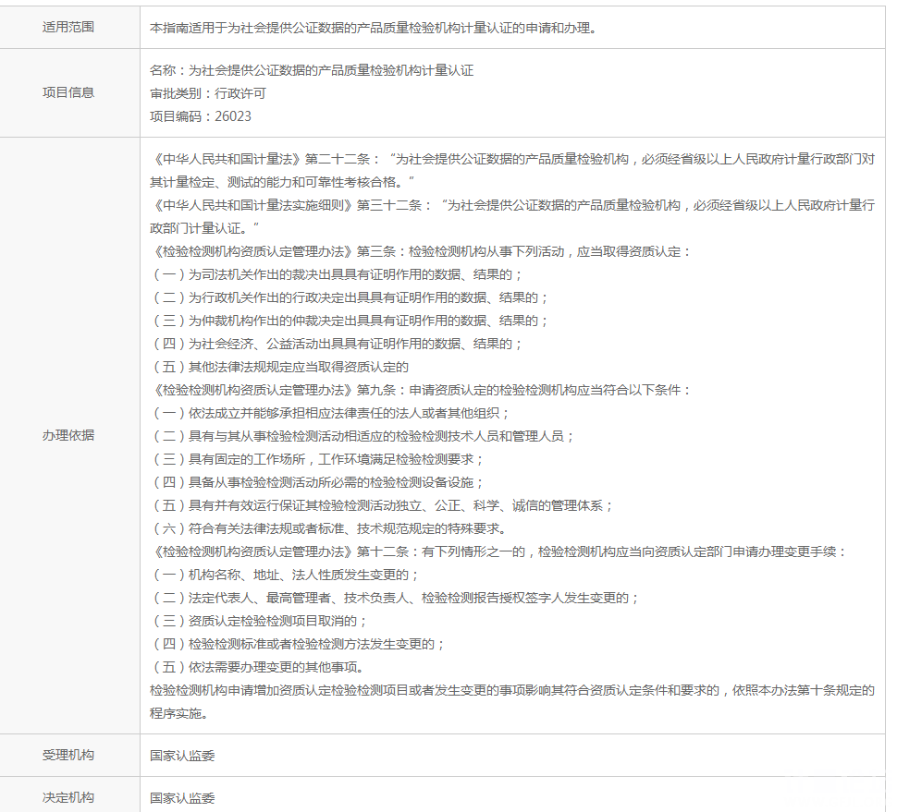Screen dimensions: 897x812
Task: Click the 受理机构 row header
Action: (x=68, y=755)
